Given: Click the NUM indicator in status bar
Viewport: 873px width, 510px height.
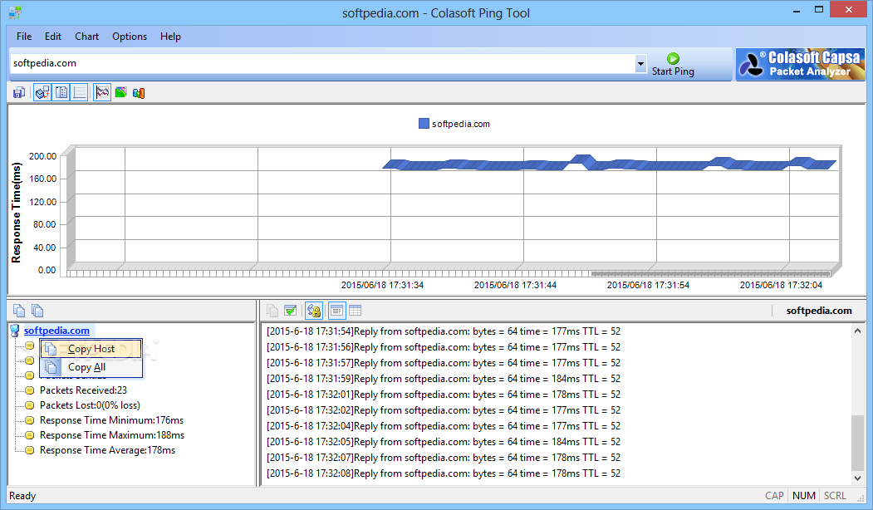Looking at the screenshot, I should [804, 496].
